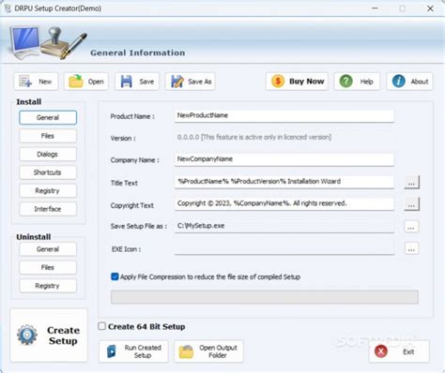Click the New project icon

(25, 82)
